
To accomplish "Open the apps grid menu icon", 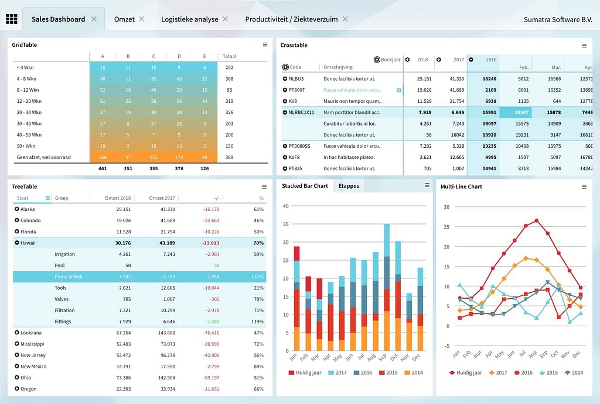I will point(12,19).
